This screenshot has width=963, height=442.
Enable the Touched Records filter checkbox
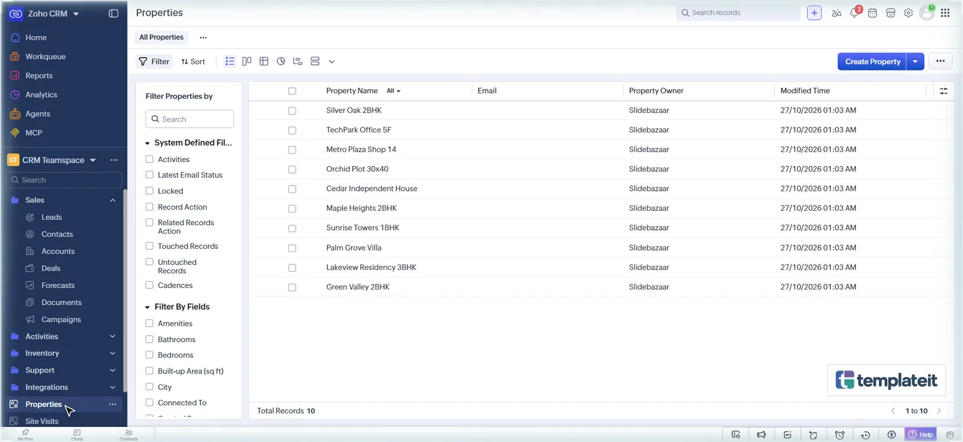(149, 246)
